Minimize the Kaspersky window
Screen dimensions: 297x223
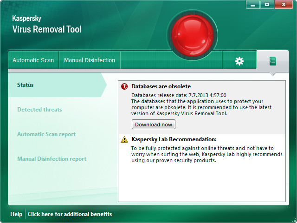(253, 5)
